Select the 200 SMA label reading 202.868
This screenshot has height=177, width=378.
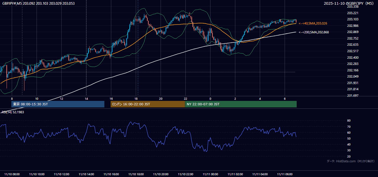314,32
